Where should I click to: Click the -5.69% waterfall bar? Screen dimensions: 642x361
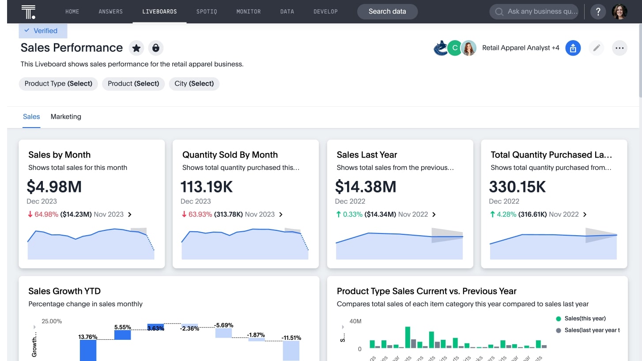click(223, 333)
